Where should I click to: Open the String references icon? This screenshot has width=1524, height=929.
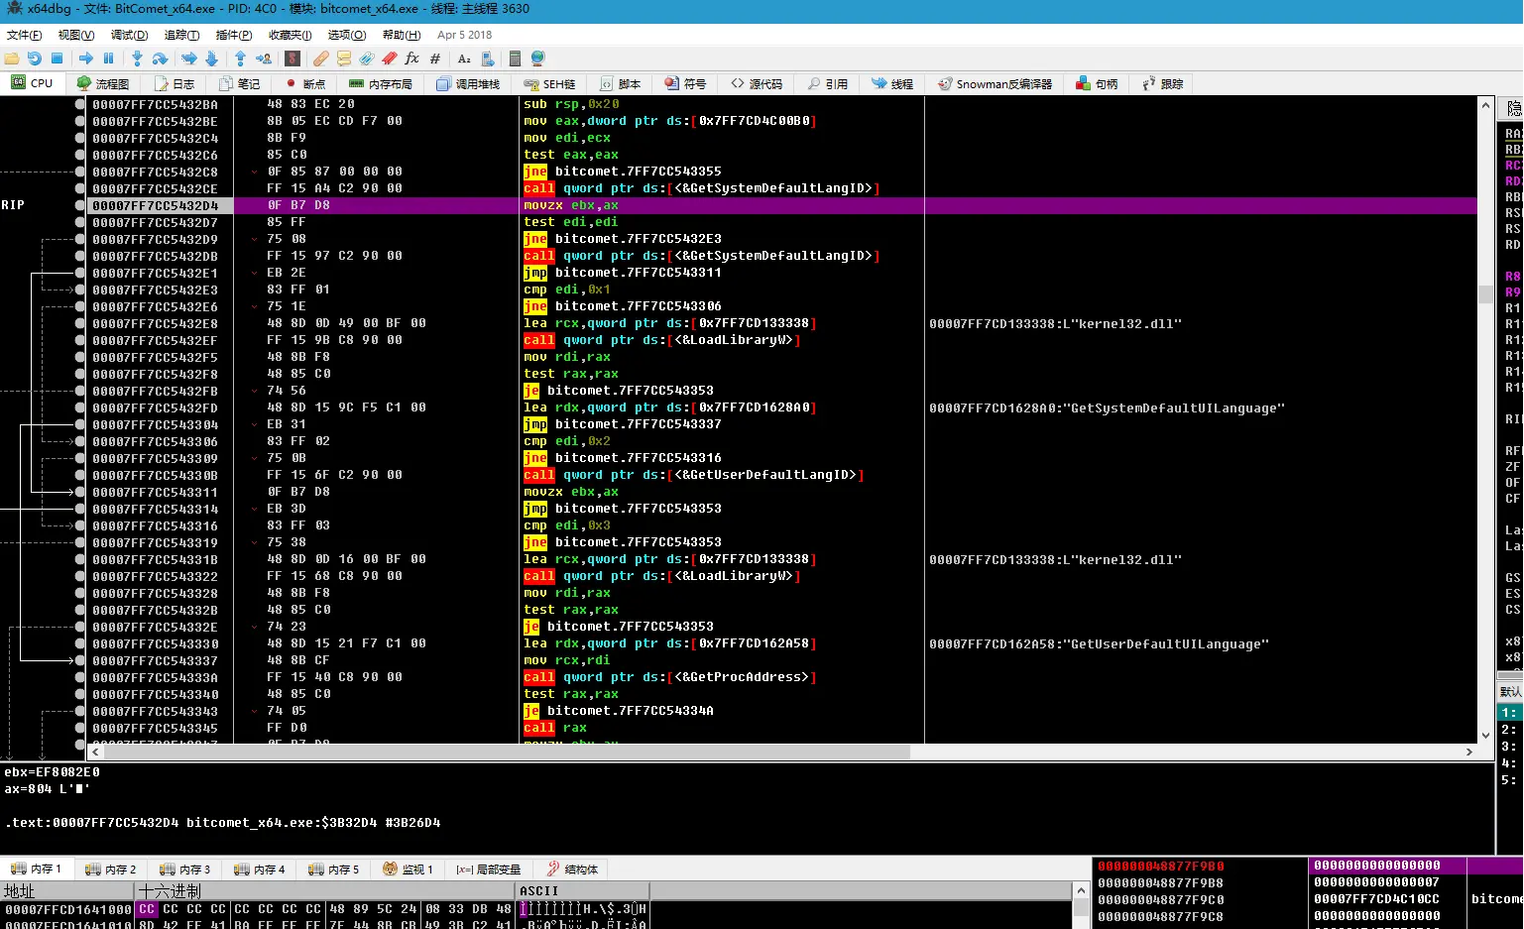[x=464, y=58]
